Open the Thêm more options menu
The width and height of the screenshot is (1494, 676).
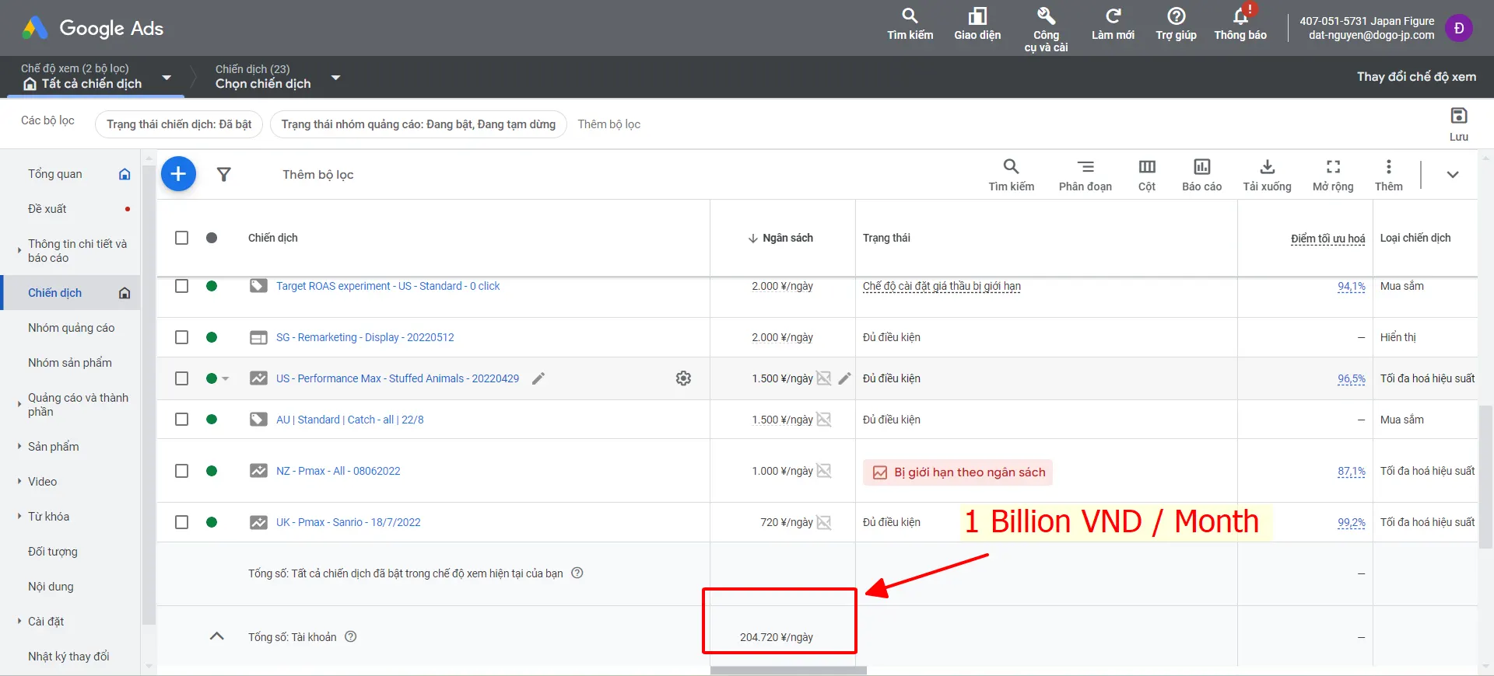[x=1388, y=175]
